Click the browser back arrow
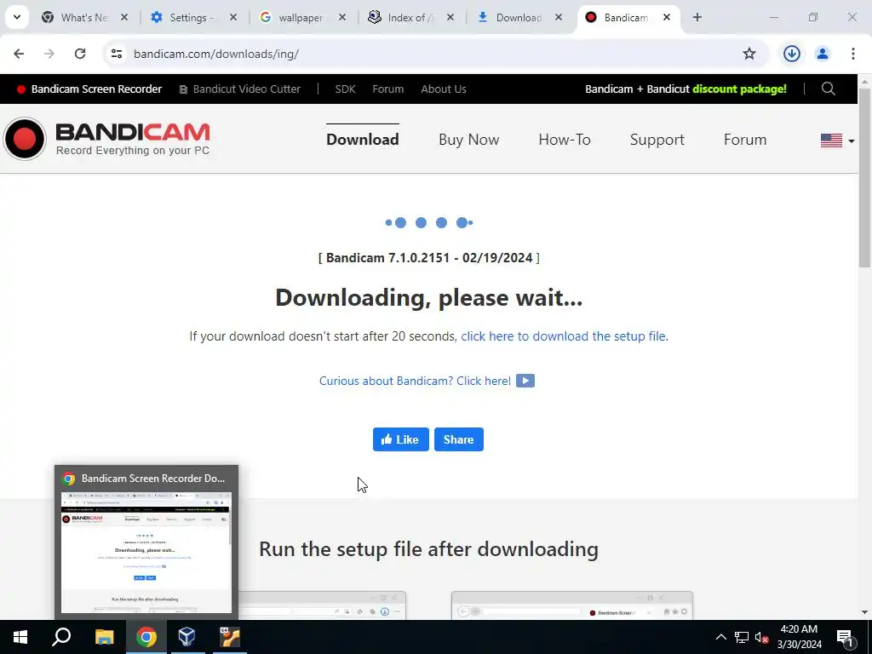 19,54
